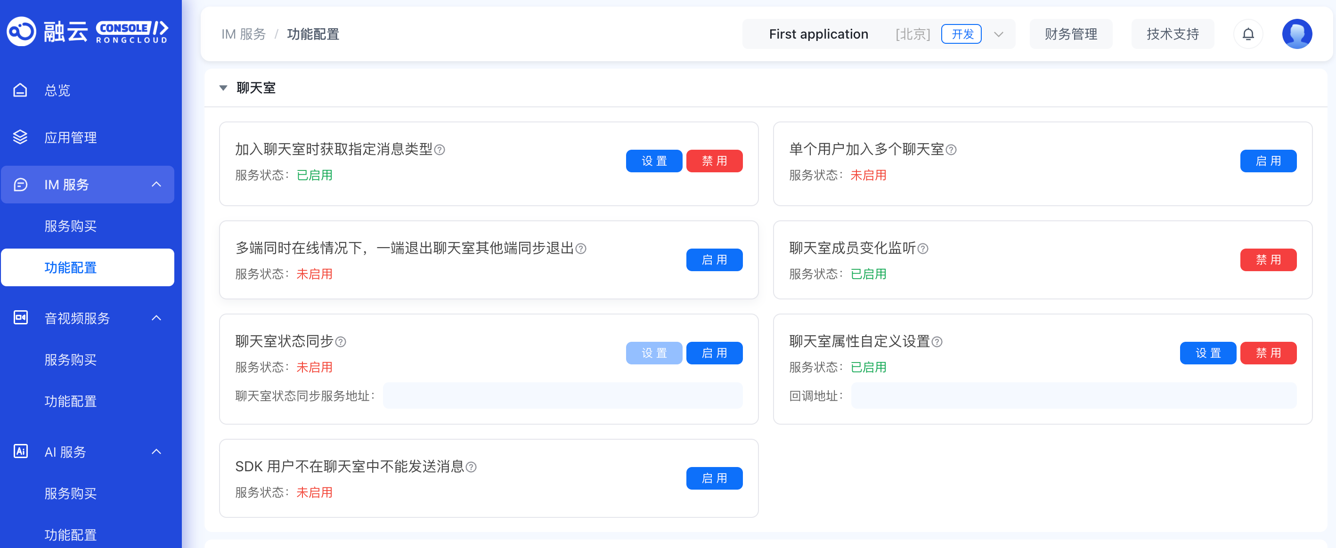Open 财务管理 in the top bar
This screenshot has height=548, width=1336.
pyautogui.click(x=1070, y=34)
